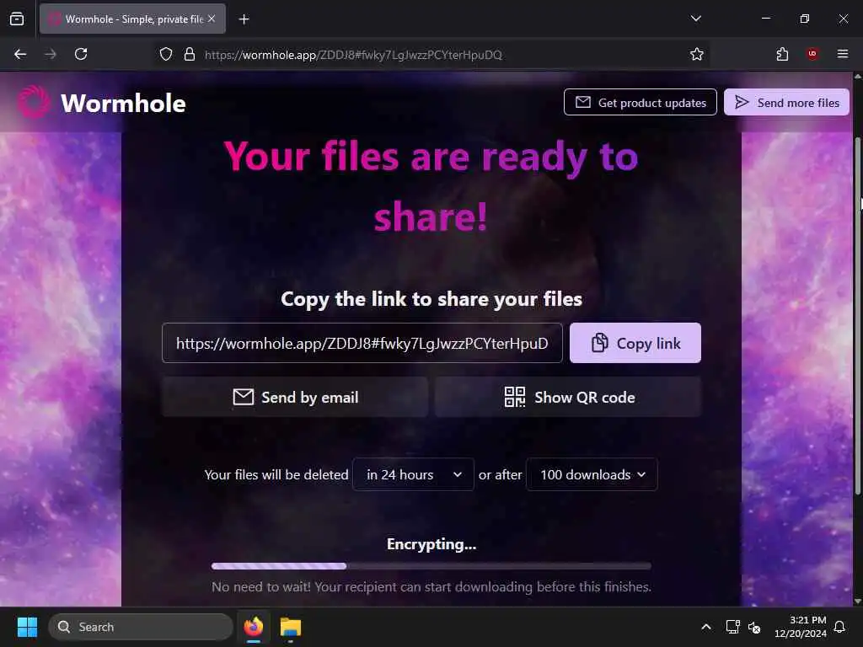Image resolution: width=863 pixels, height=647 pixels.
Task: Reload the current page
Action: point(81,54)
